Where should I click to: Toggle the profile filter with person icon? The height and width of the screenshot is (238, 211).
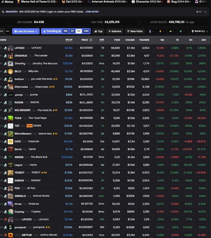tap(151, 31)
